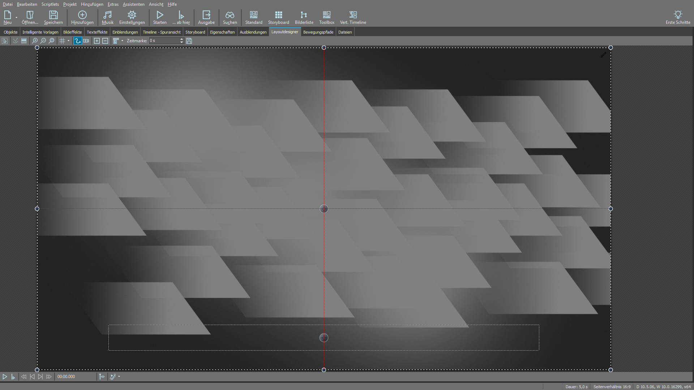Click the plus-box icon in layout toolbar

click(97, 41)
